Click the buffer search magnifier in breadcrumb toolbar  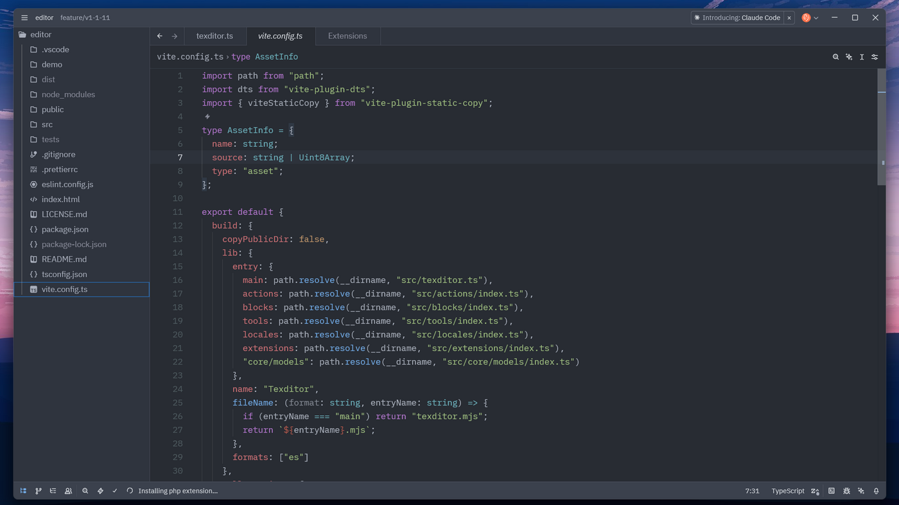pyautogui.click(x=835, y=57)
